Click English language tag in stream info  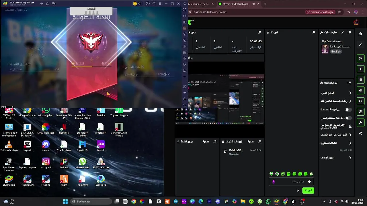(336, 51)
